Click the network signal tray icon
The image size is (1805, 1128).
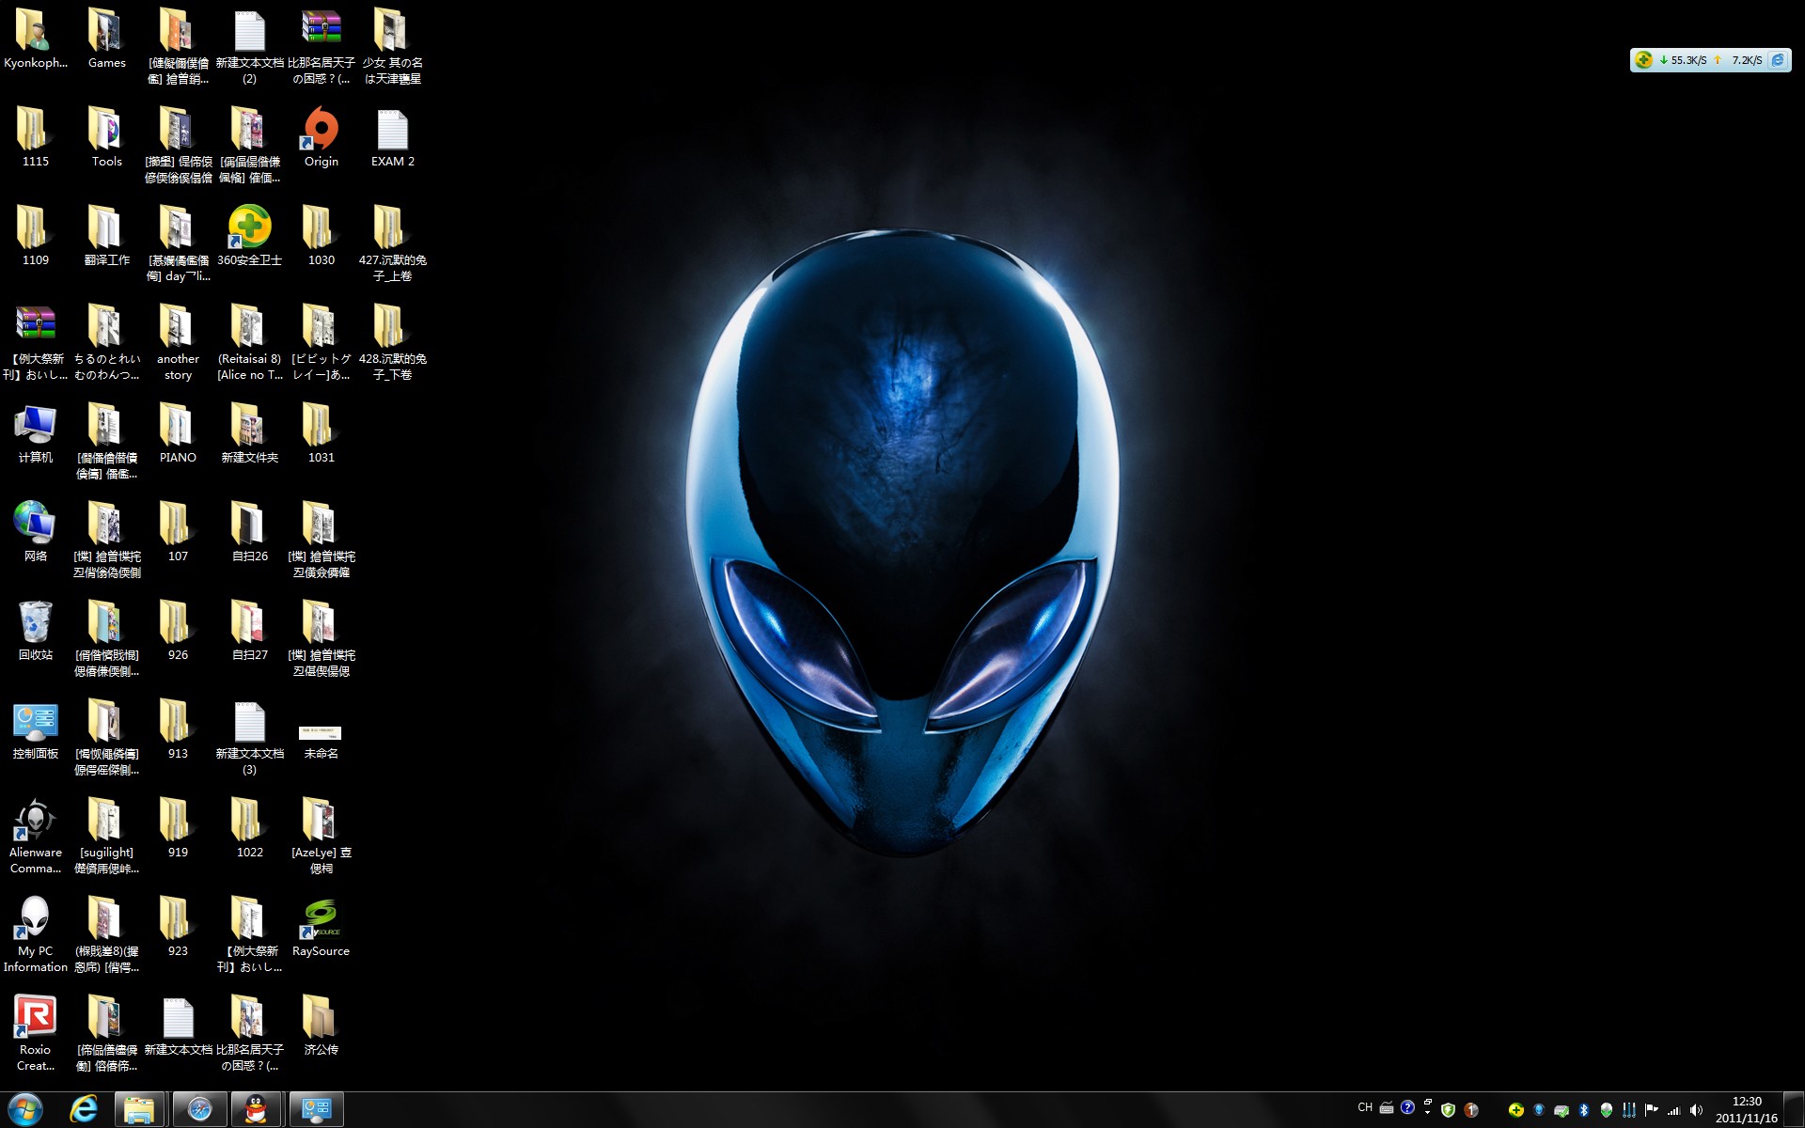(1673, 1110)
